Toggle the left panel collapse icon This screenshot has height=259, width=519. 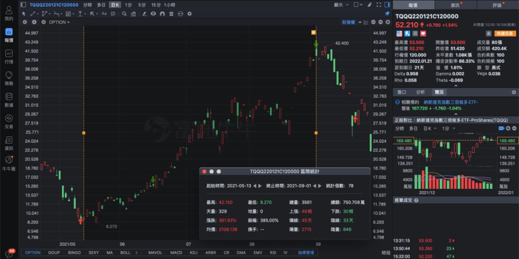tap(23, 5)
